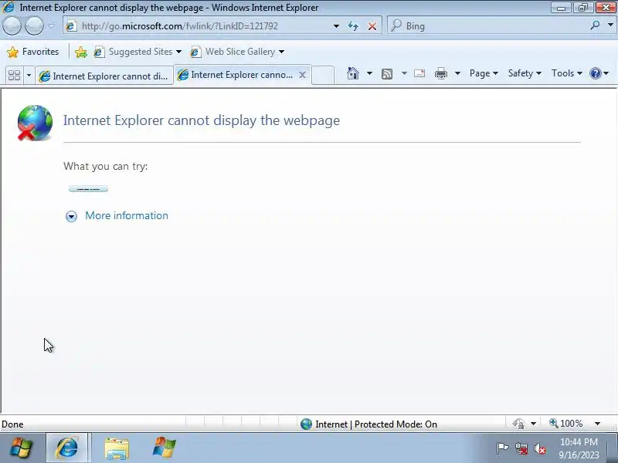Open the Tools menu
Viewport: 618px width, 463px height.
point(567,73)
